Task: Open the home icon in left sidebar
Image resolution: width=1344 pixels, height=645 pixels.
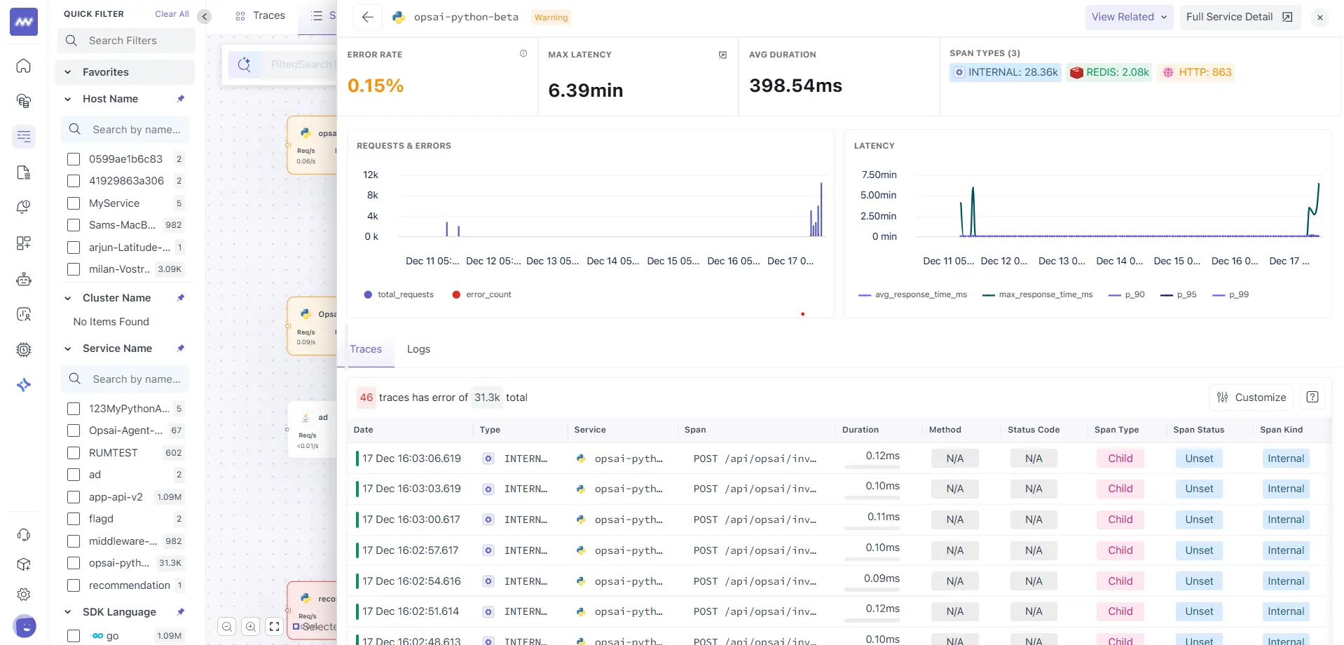Action: click(x=24, y=66)
